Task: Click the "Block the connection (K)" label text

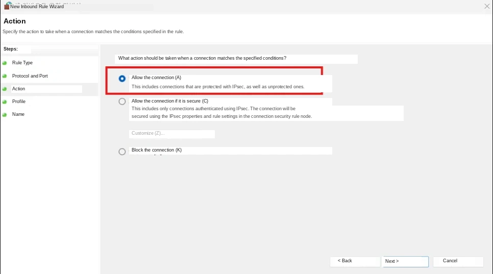Action: tap(157, 150)
